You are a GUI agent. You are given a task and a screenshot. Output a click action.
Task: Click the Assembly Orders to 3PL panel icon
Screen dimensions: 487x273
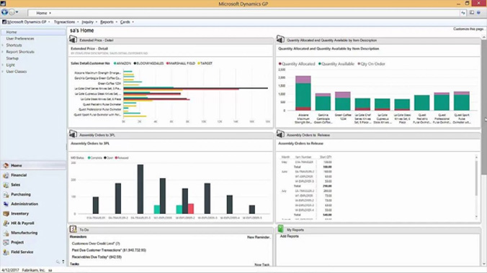coord(73,134)
